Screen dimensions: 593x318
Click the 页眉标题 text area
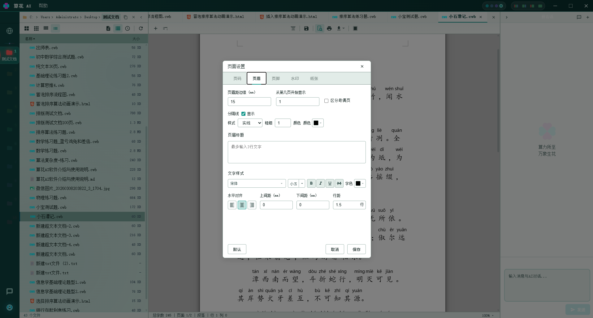pyautogui.click(x=297, y=152)
